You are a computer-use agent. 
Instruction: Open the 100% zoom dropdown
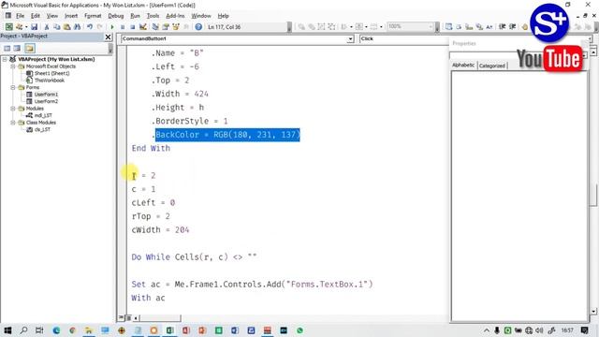(x=431, y=27)
